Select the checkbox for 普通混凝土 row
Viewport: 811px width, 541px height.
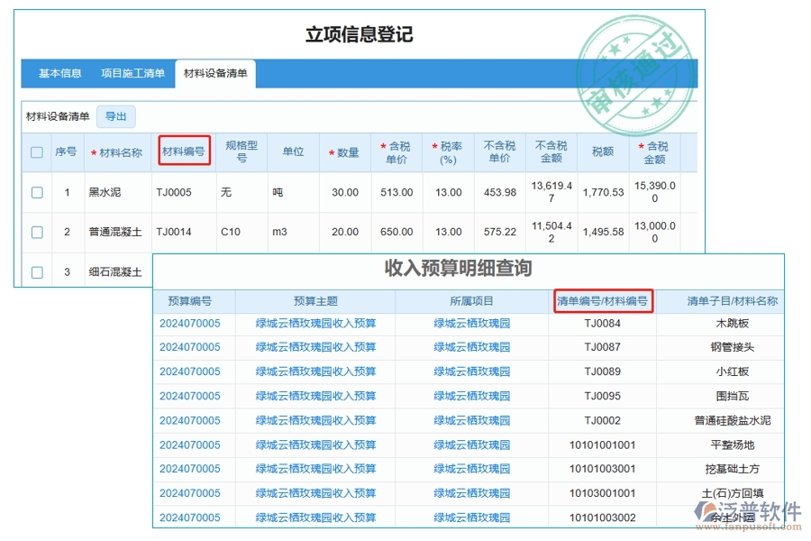point(37,232)
